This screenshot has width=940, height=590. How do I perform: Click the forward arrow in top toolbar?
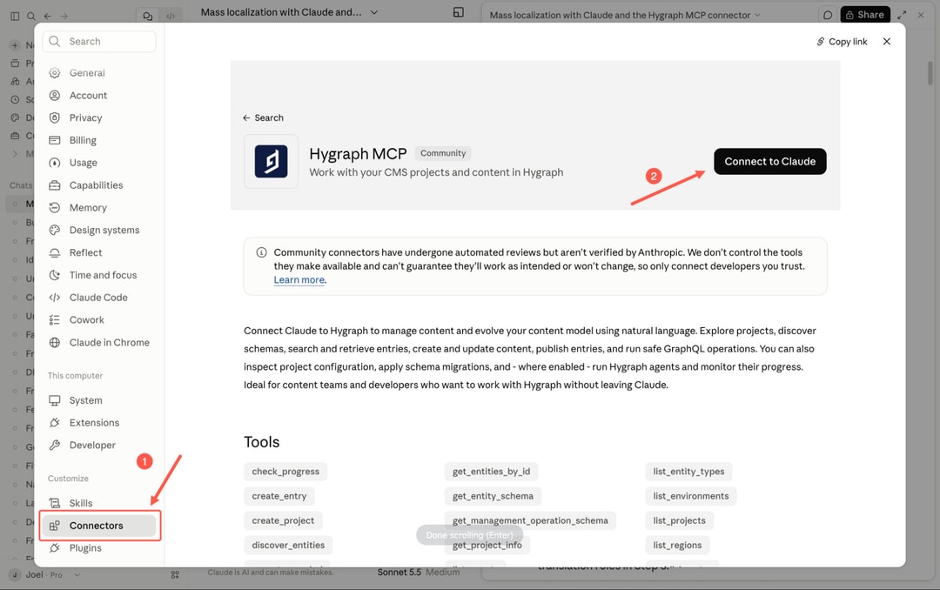[x=64, y=17]
